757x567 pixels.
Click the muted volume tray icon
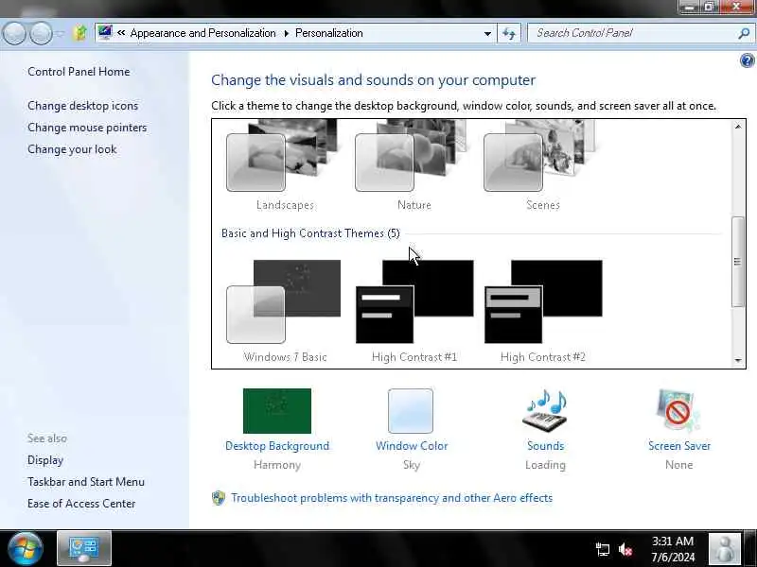click(625, 549)
